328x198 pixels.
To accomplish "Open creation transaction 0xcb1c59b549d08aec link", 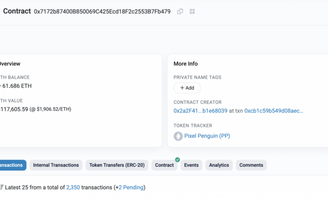I will [274, 111].
